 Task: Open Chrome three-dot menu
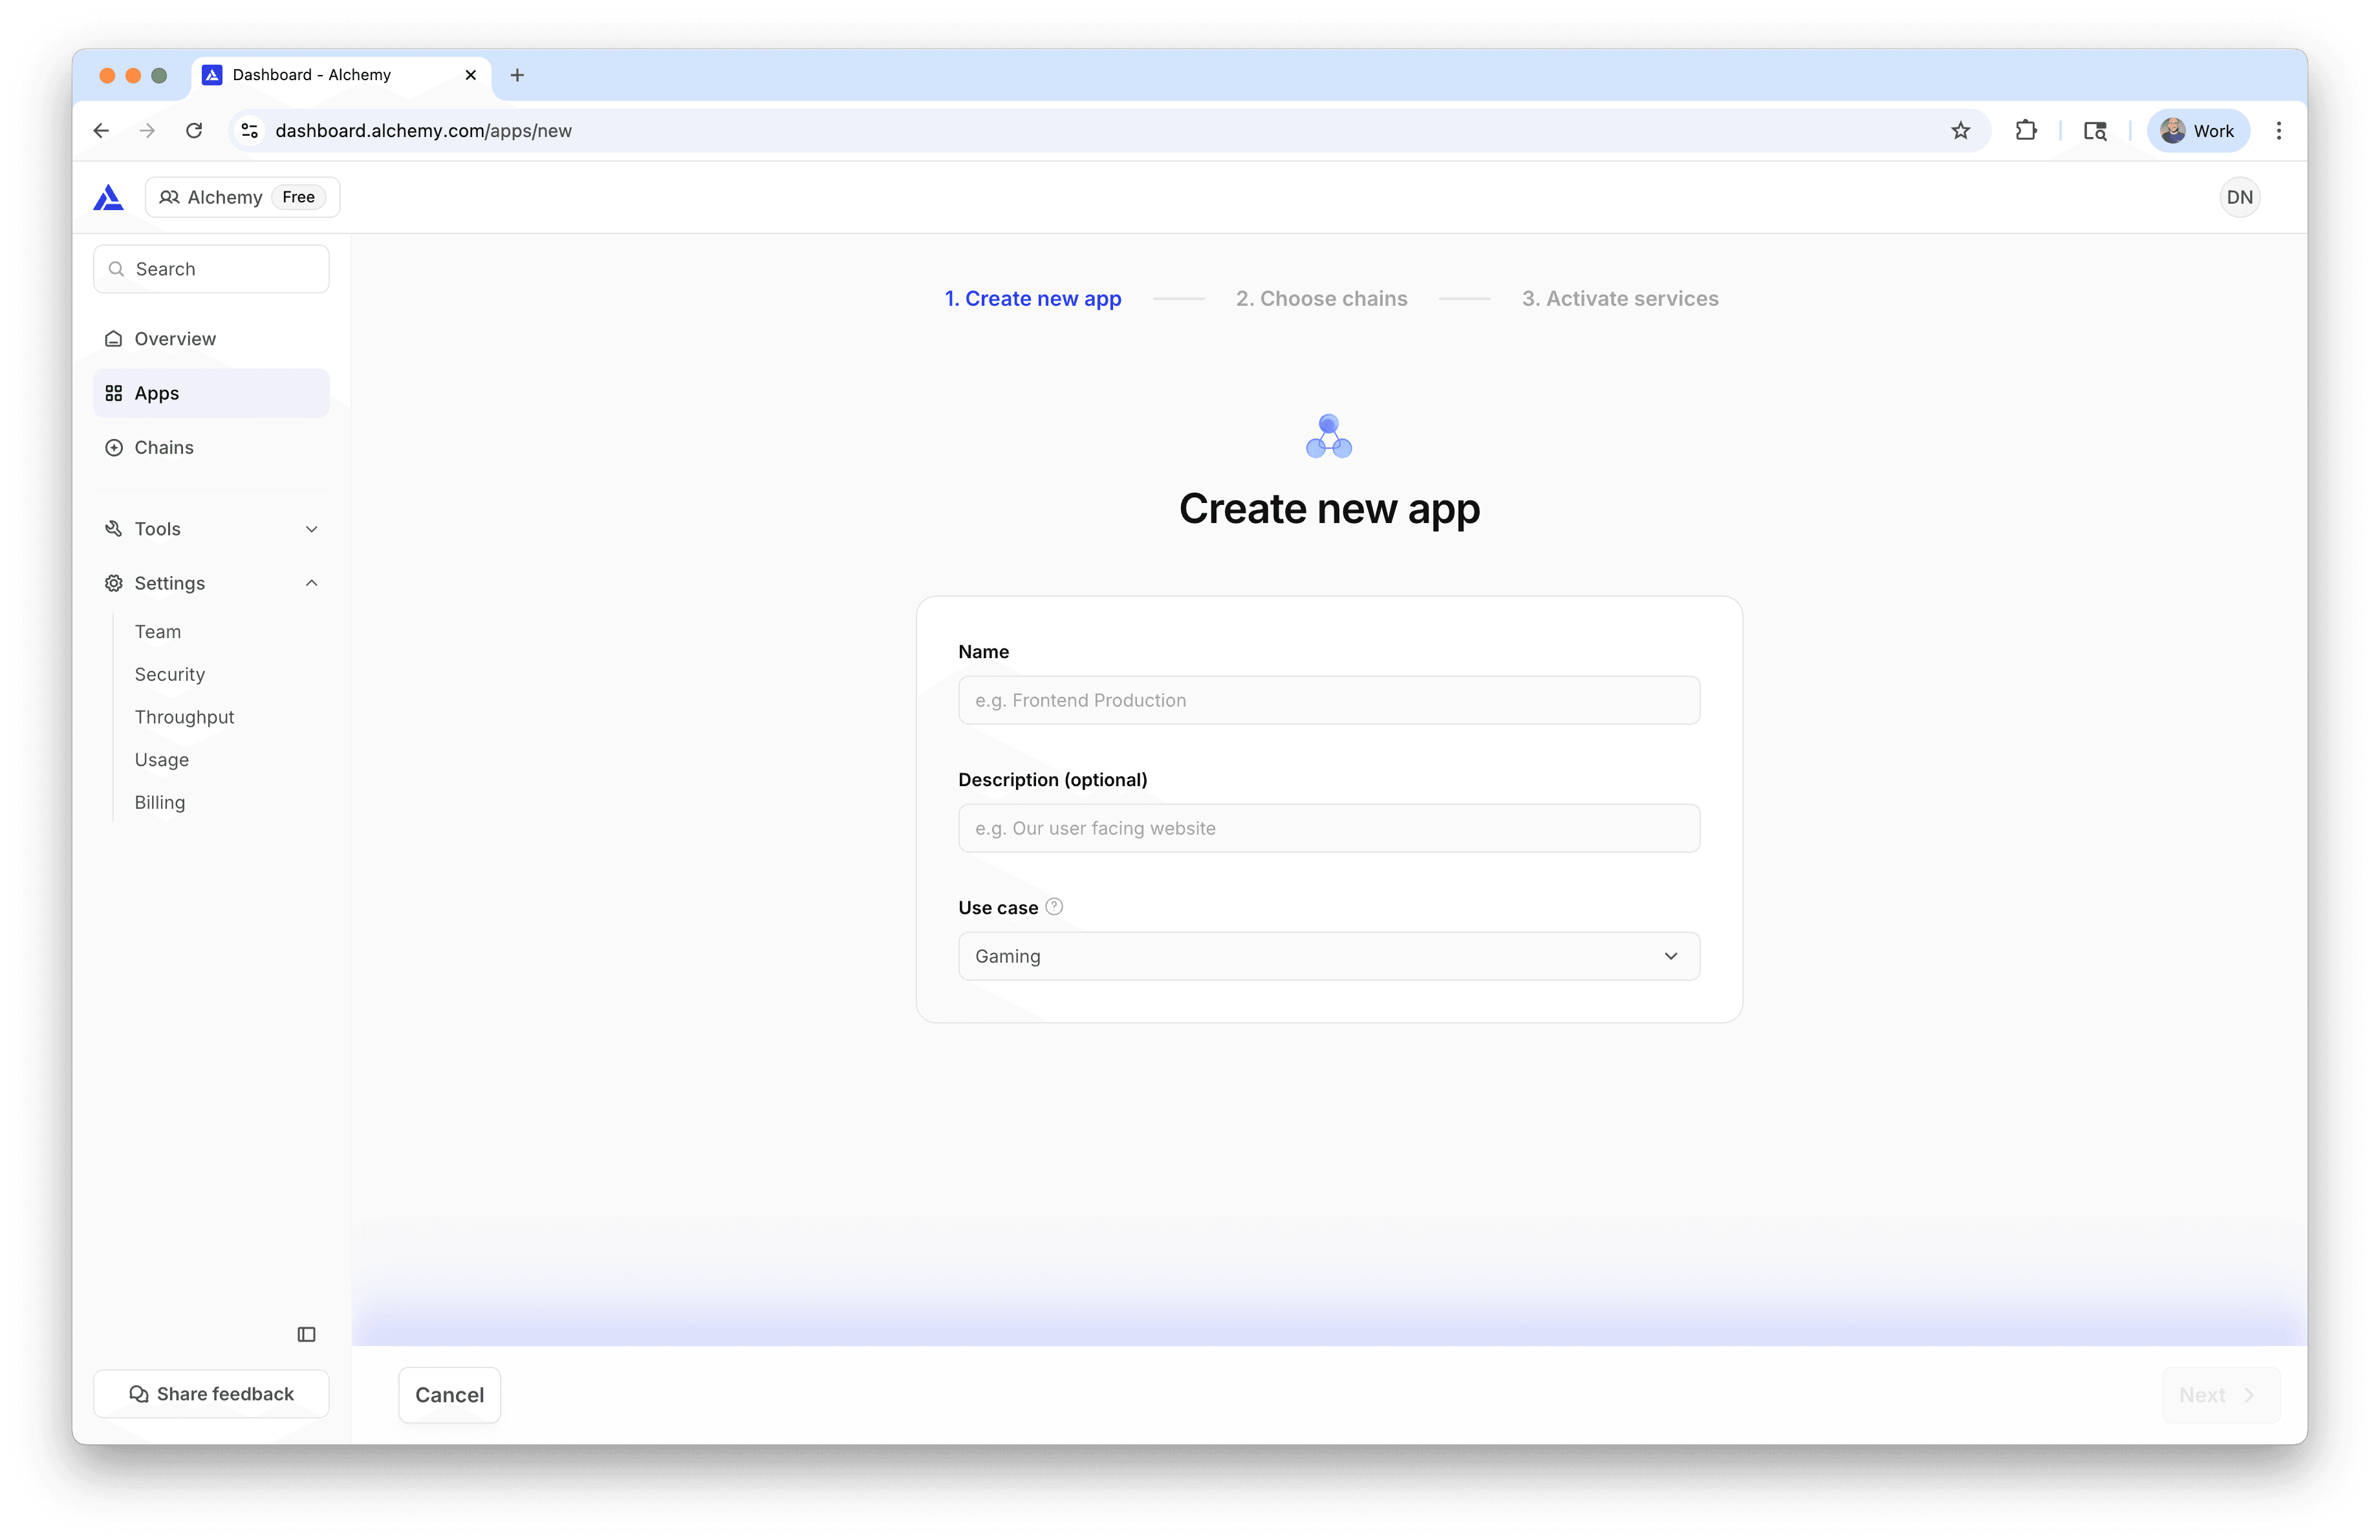[x=2279, y=131]
